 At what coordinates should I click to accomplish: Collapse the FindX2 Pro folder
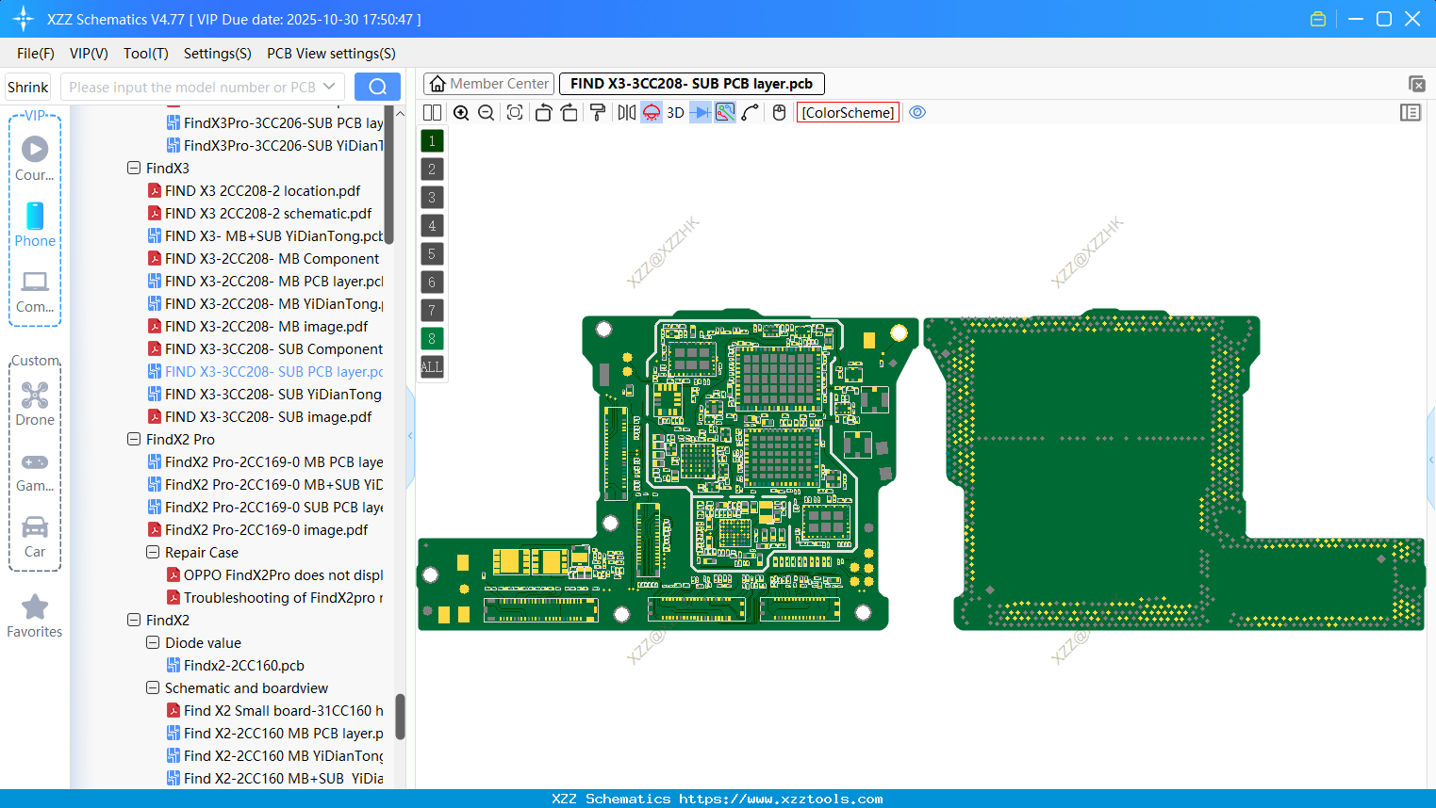coord(134,440)
